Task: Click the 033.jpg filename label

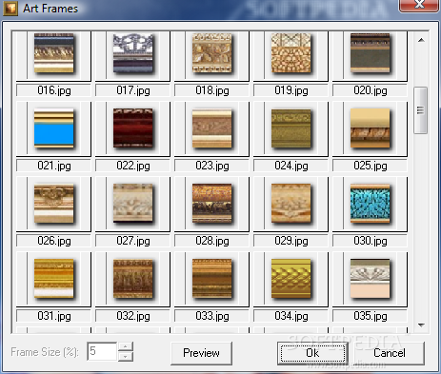Action: pyautogui.click(x=211, y=316)
